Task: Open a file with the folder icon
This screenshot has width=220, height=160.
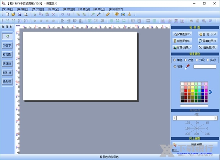Action: click(14, 14)
